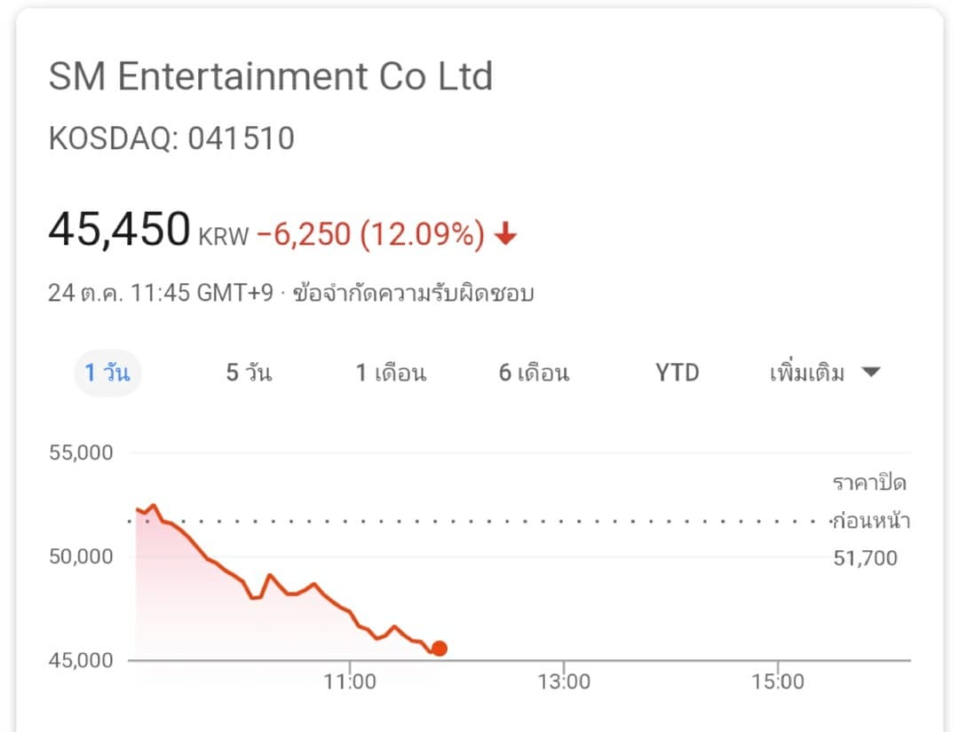The height and width of the screenshot is (732, 959).
Task: Open the 6 เดือน chart view
Action: [534, 373]
